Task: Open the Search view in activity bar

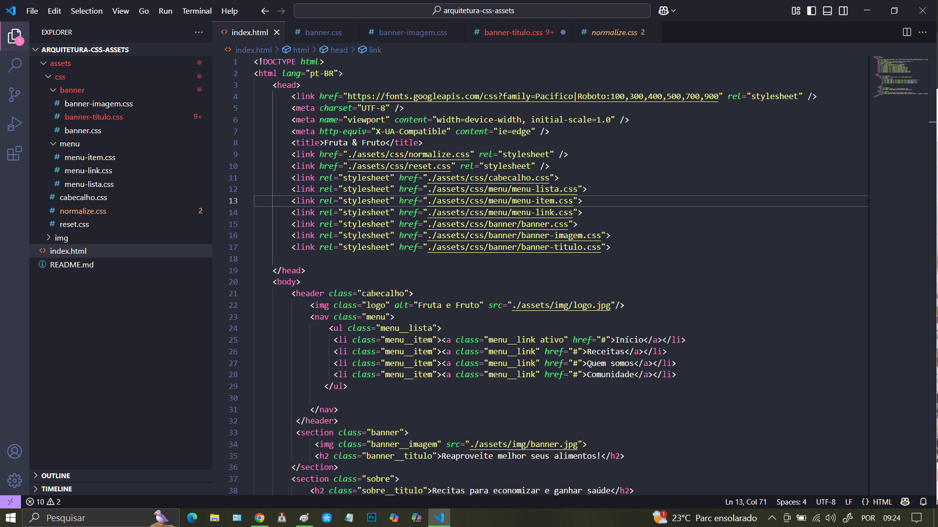Action: [x=15, y=65]
